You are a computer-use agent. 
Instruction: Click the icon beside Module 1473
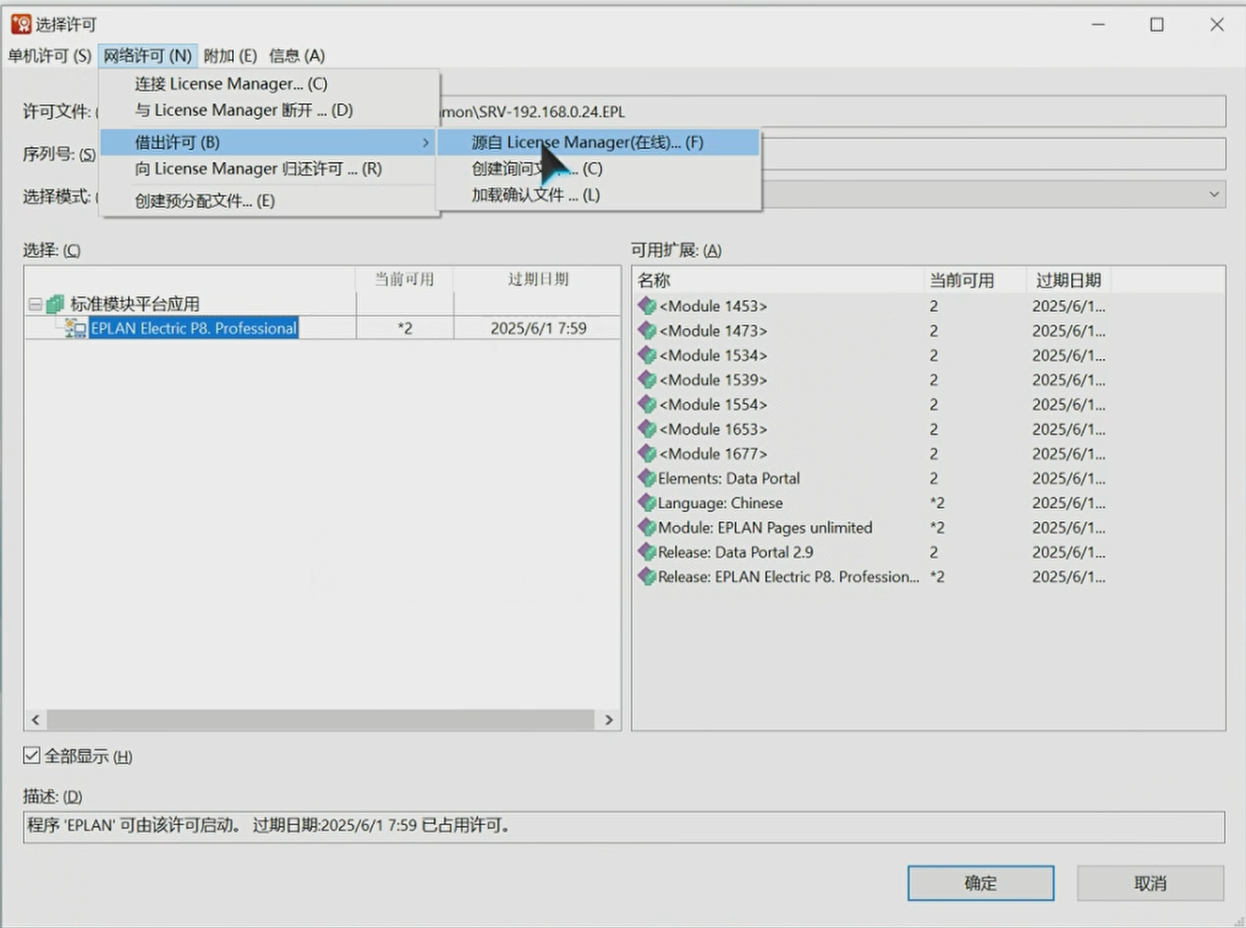click(x=646, y=331)
